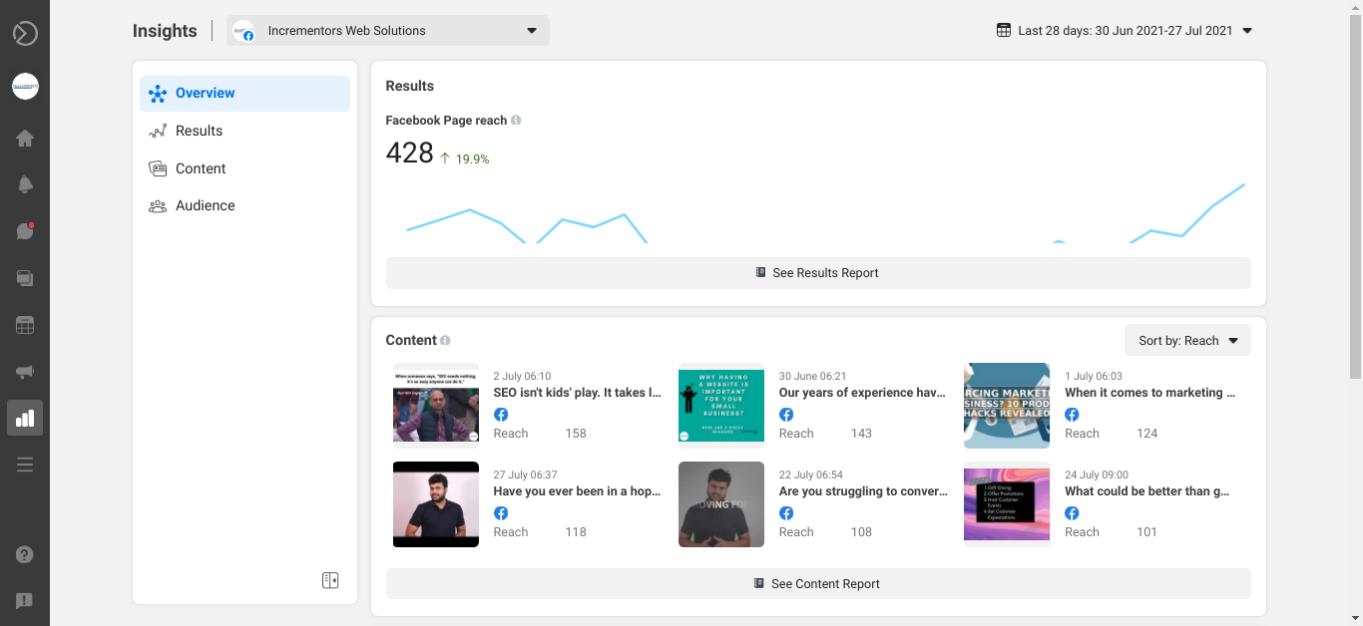1363x626 pixels.
Task: Collapse the side panel with toggle icon
Action: point(330,580)
